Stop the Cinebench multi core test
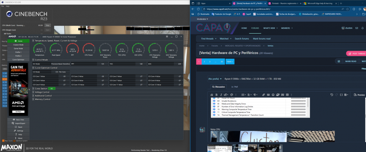 (47, 25)
